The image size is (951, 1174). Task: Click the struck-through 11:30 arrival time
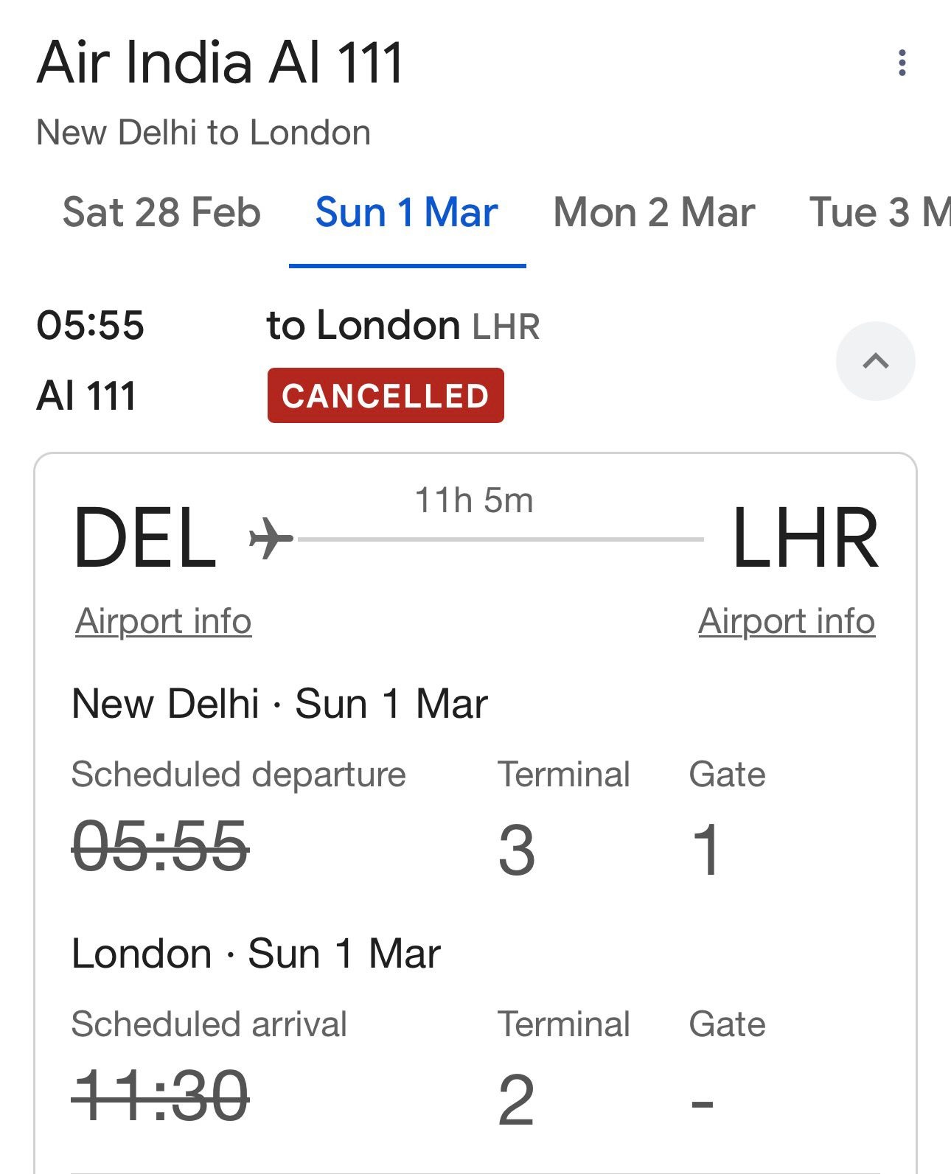coord(160,1097)
